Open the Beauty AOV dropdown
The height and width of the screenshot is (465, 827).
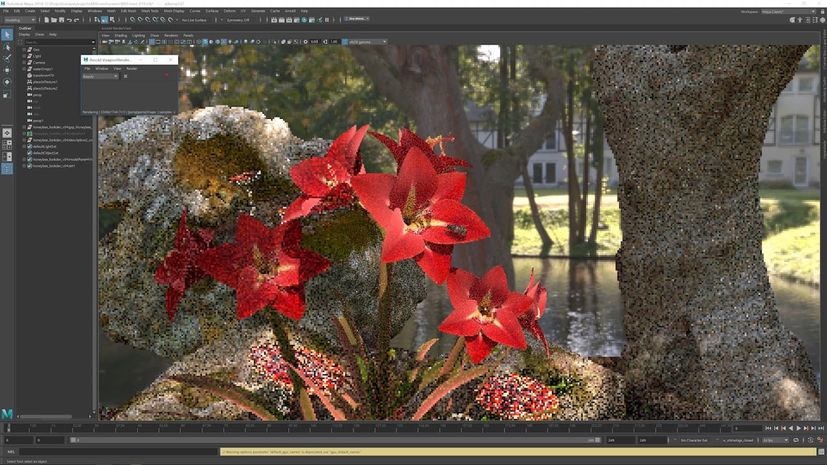tap(100, 76)
